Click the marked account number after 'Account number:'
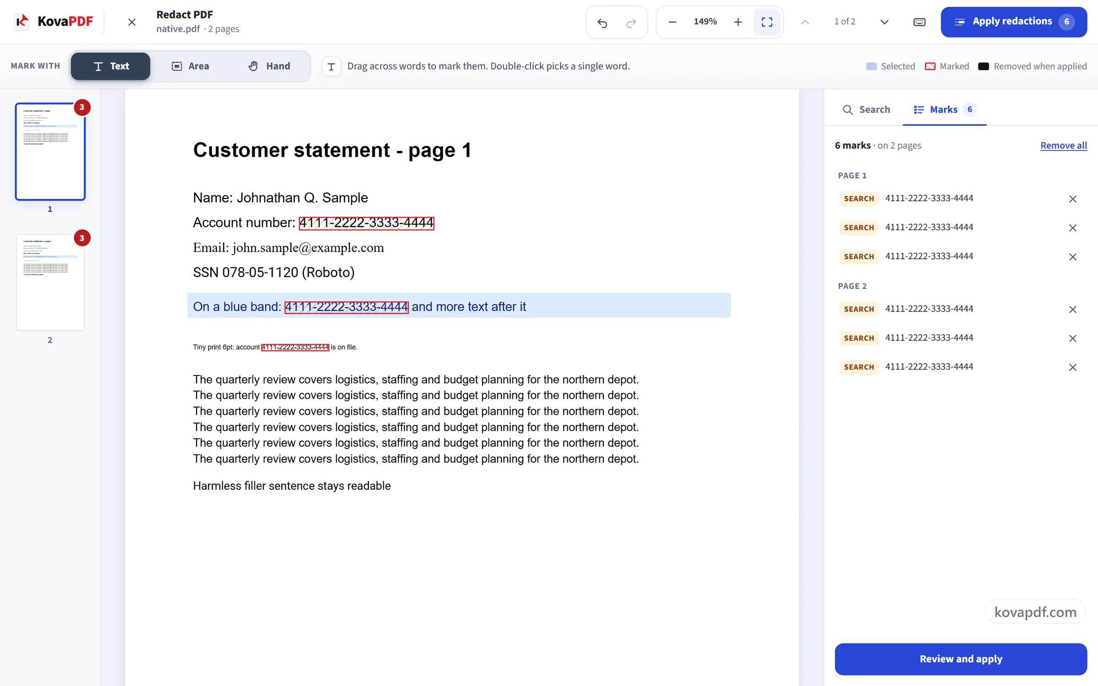Screen dimensions: 1098x686 (x=366, y=223)
